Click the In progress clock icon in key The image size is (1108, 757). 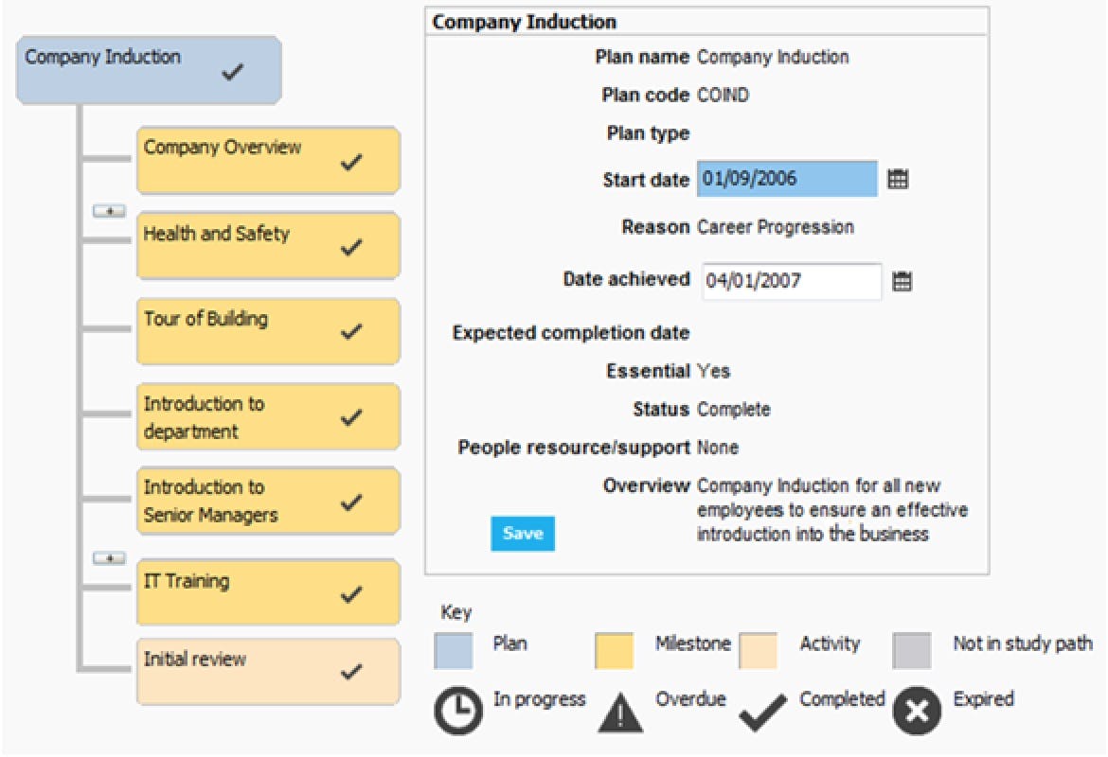point(458,711)
